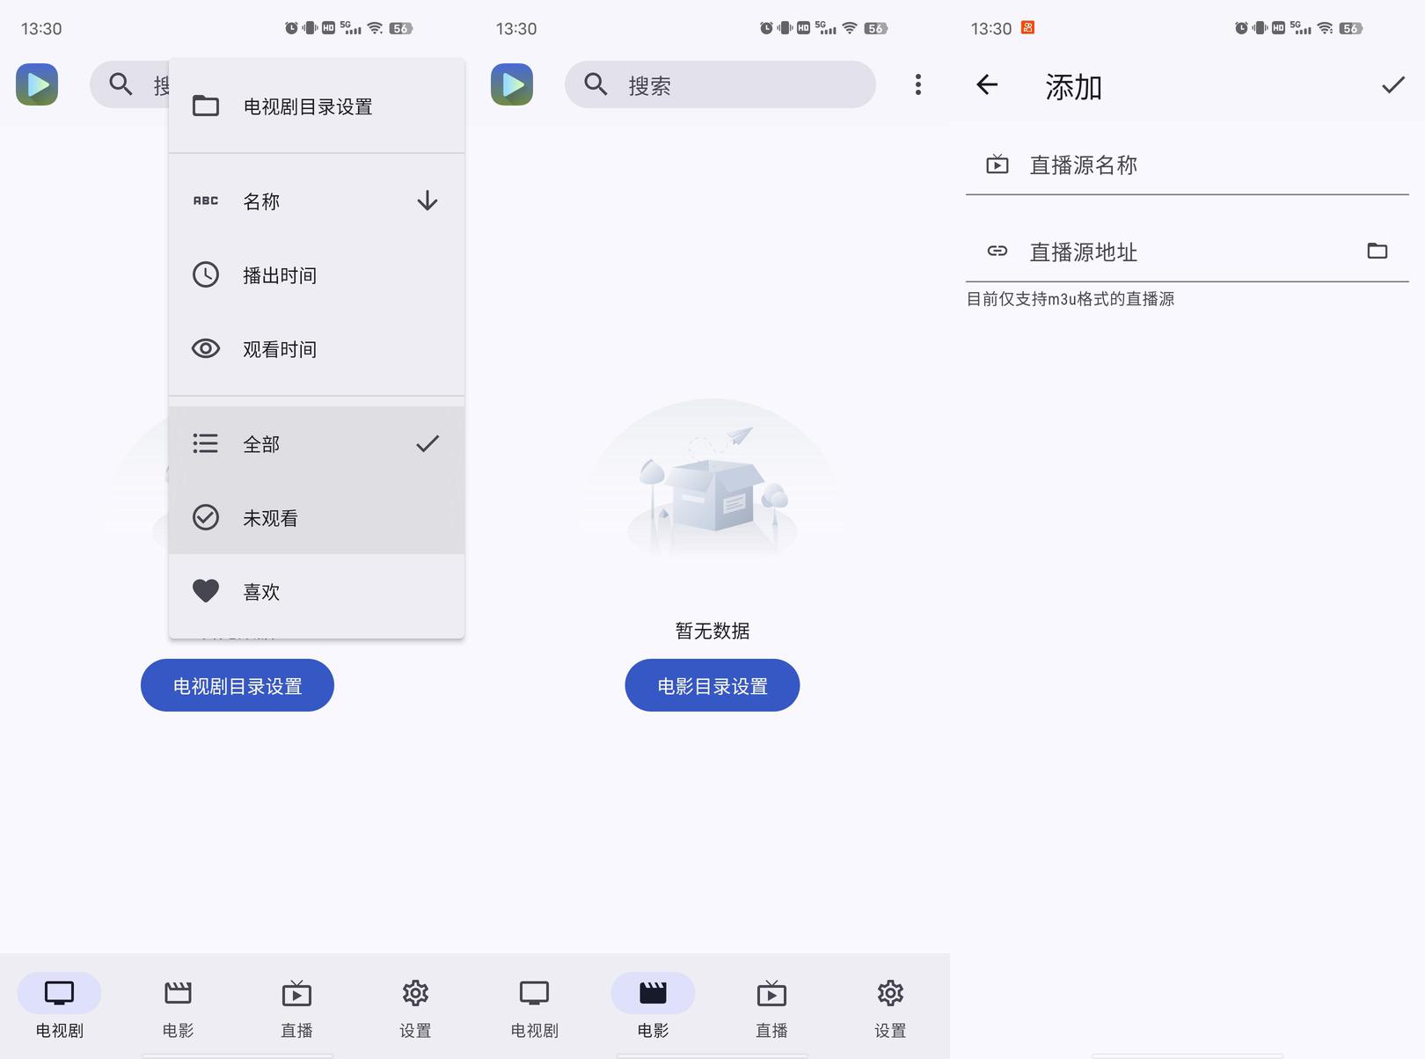Open the three-dot overflow menu
This screenshot has height=1059, width=1425.
click(x=917, y=84)
